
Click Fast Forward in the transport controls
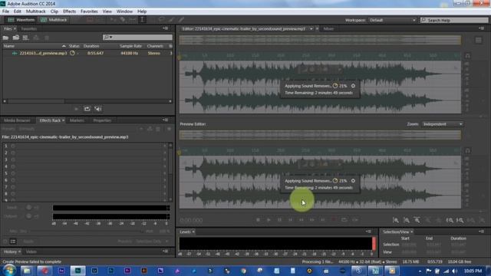point(312,220)
